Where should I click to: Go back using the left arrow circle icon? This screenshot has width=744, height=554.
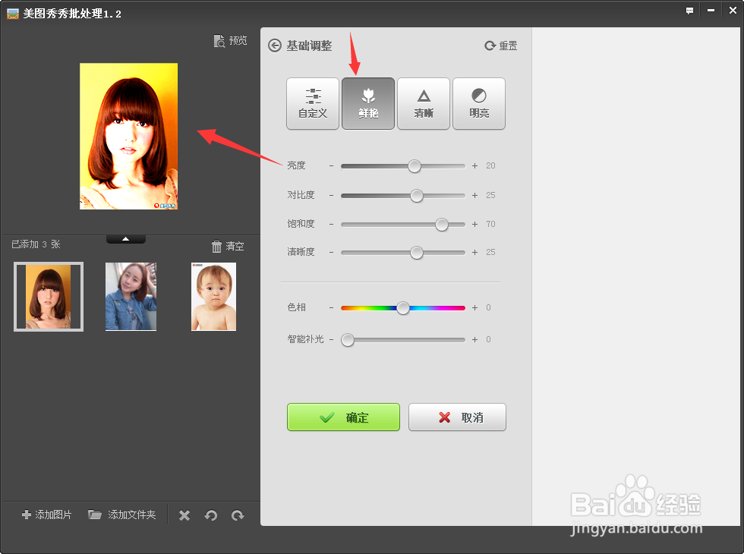coord(274,45)
